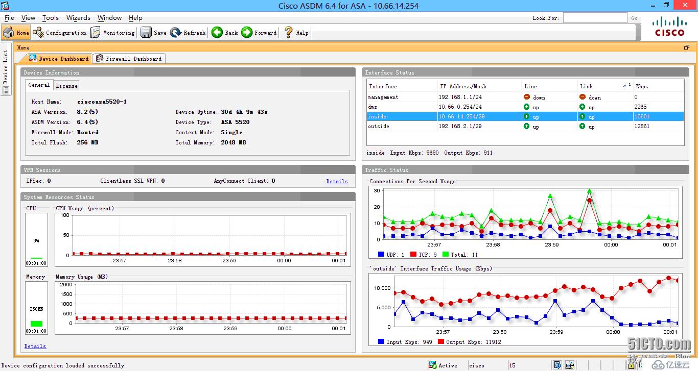Open the Monitoring section

[x=112, y=33]
